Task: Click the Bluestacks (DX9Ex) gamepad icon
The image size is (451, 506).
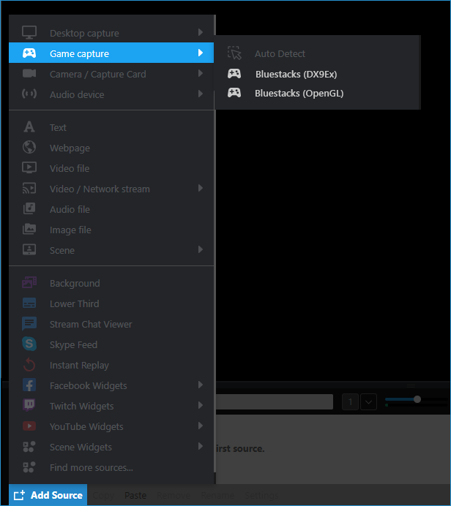Action: (234, 74)
